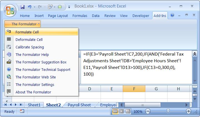Viewport: 200px width, 117px height.
Task: Click the Technical Support question icon
Action: (9, 69)
